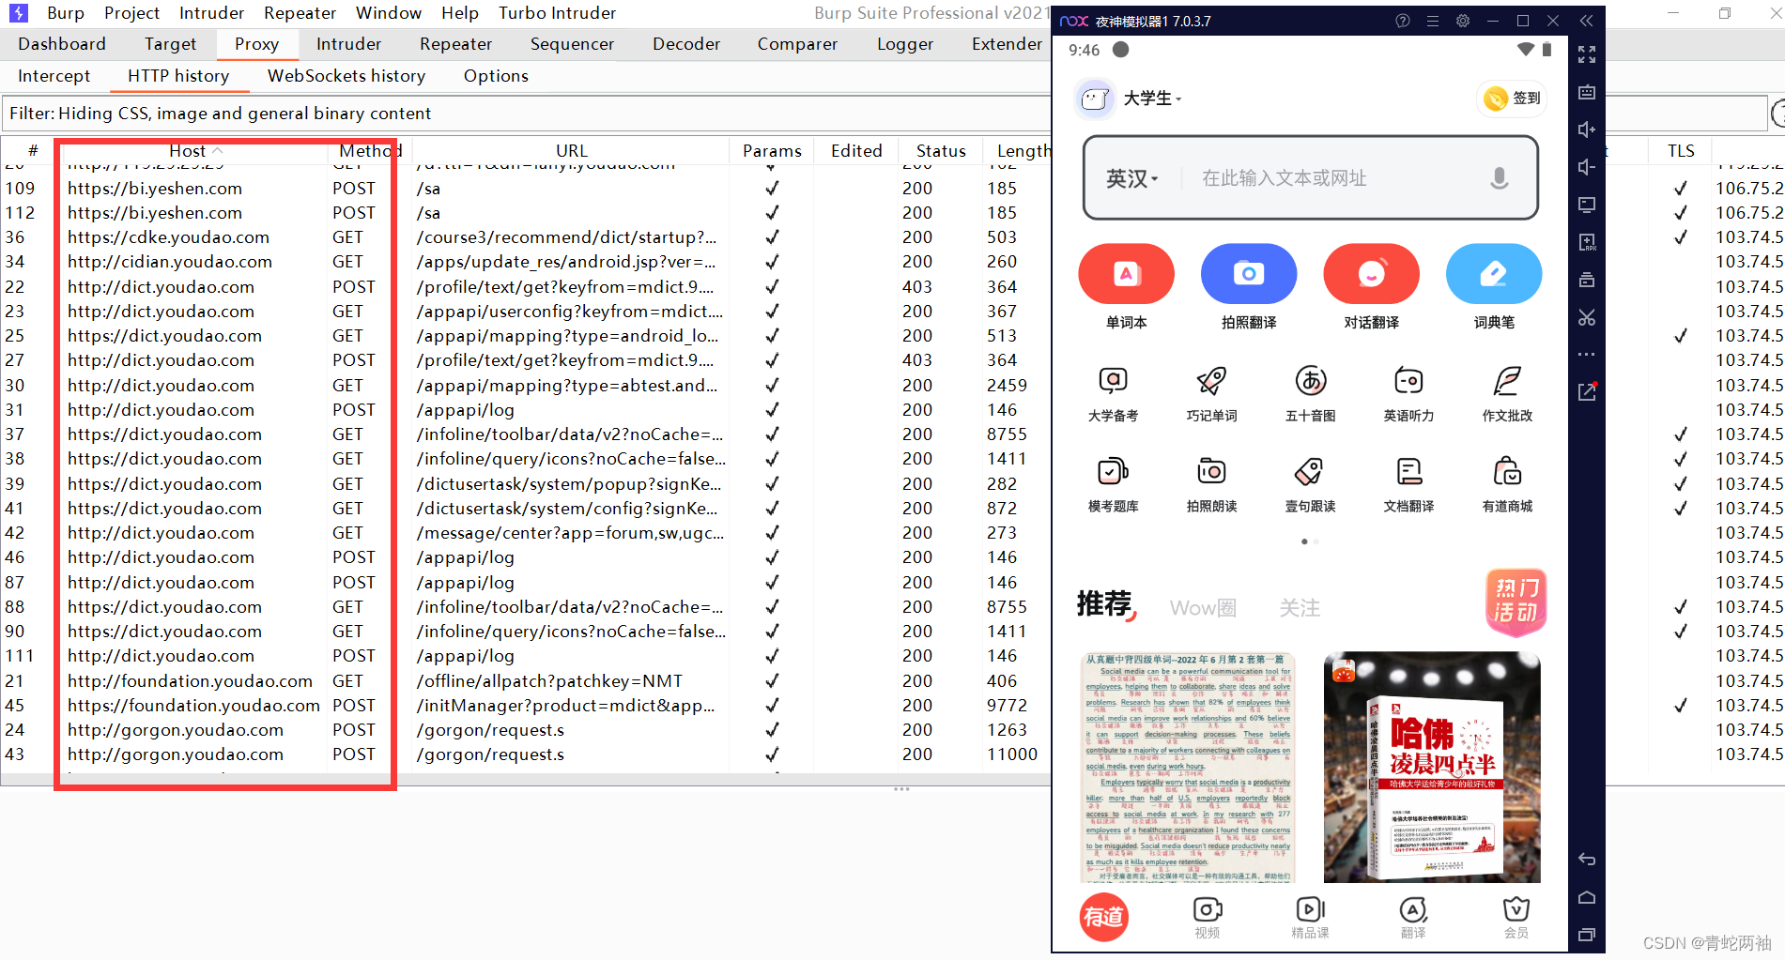Tap the 巧记单词 rocket icon
The width and height of the screenshot is (1785, 960).
pos(1211,380)
